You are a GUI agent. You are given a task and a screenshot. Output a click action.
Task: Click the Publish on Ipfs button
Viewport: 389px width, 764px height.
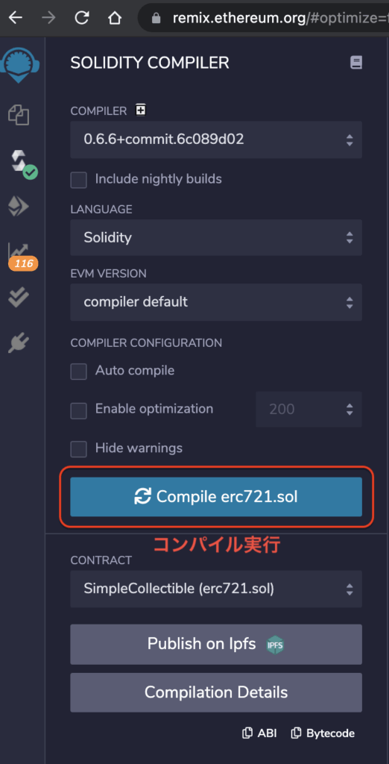coord(216,644)
